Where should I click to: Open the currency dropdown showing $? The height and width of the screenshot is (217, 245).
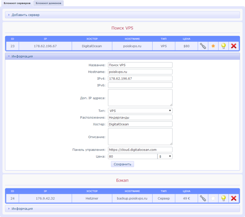tap(165, 156)
